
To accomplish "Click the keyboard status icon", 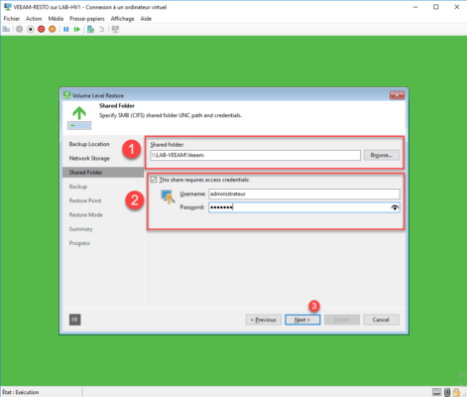I will point(436,392).
